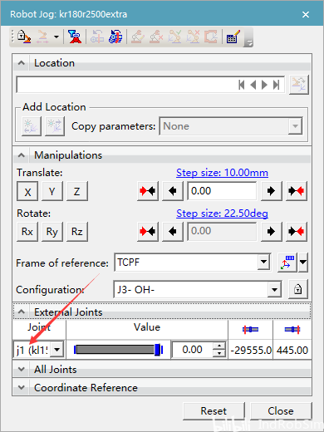Step rotate value backward with left arrow
This screenshot has width=324, height=432.
[x=173, y=231]
